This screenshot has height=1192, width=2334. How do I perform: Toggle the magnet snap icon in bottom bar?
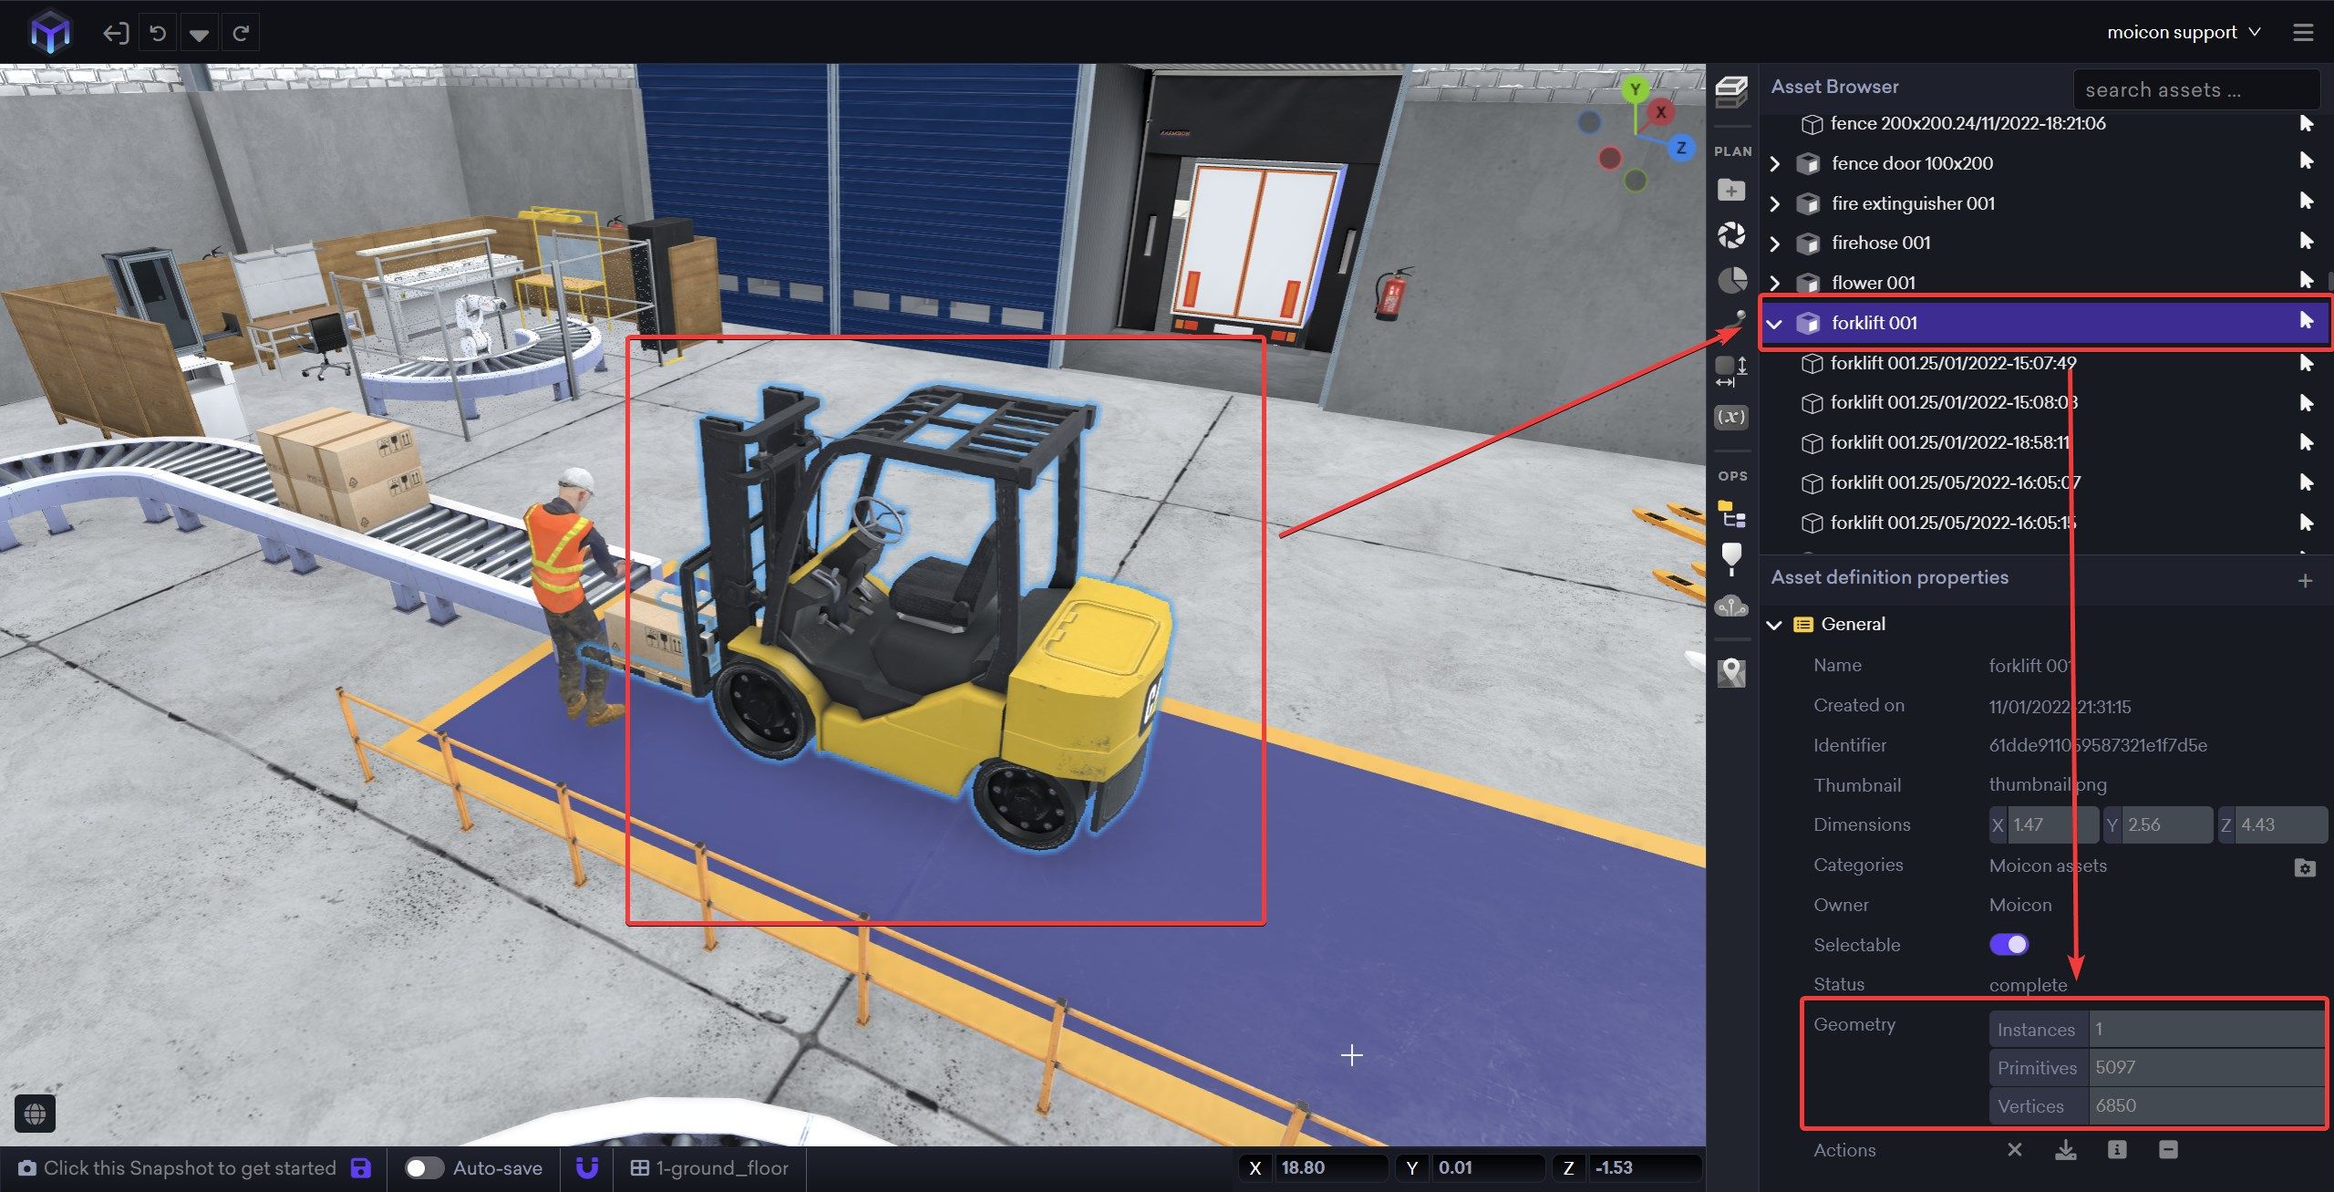pyautogui.click(x=587, y=1168)
